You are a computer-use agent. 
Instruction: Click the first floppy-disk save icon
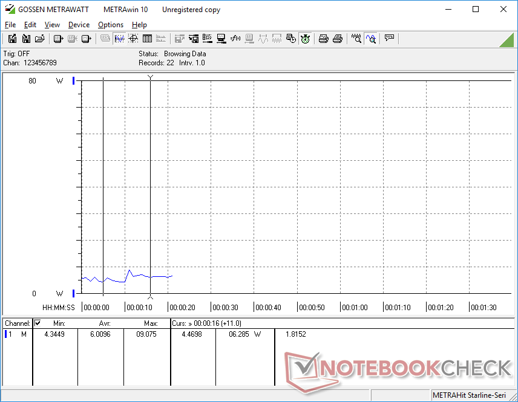(12, 39)
